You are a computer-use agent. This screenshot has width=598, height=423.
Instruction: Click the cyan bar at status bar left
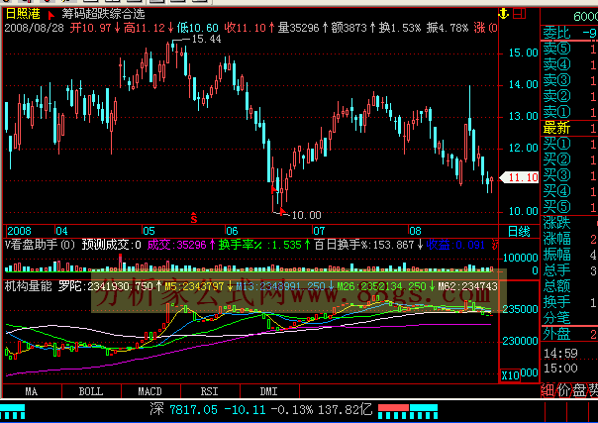(12, 411)
